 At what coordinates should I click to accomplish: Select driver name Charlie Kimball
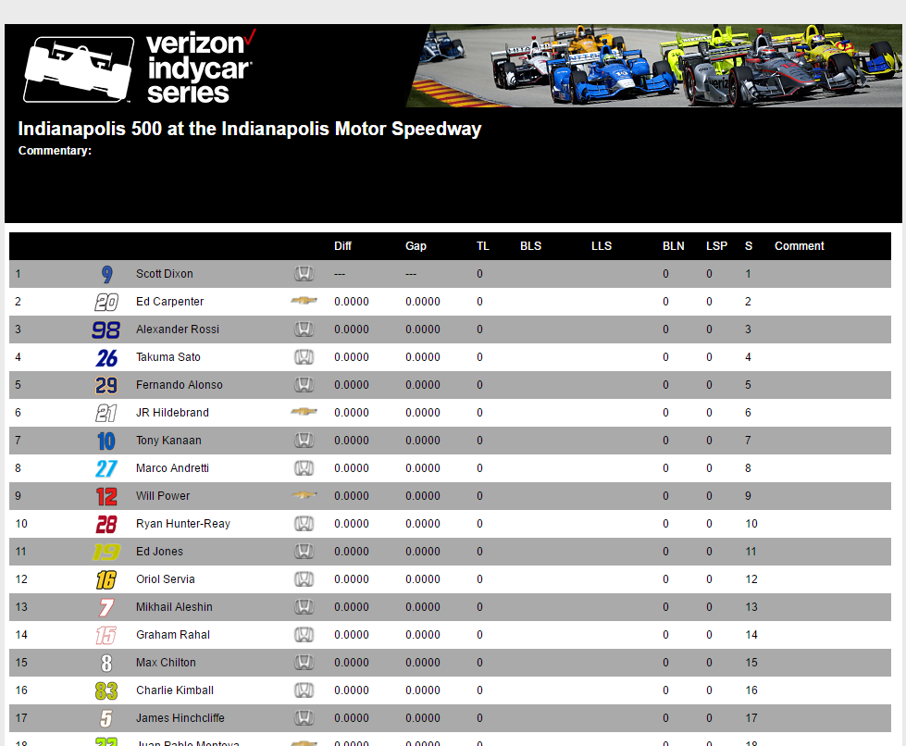point(175,690)
